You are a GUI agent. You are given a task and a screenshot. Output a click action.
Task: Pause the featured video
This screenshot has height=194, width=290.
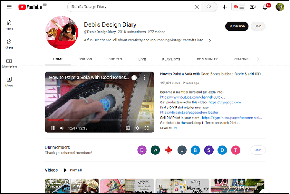point(53,128)
